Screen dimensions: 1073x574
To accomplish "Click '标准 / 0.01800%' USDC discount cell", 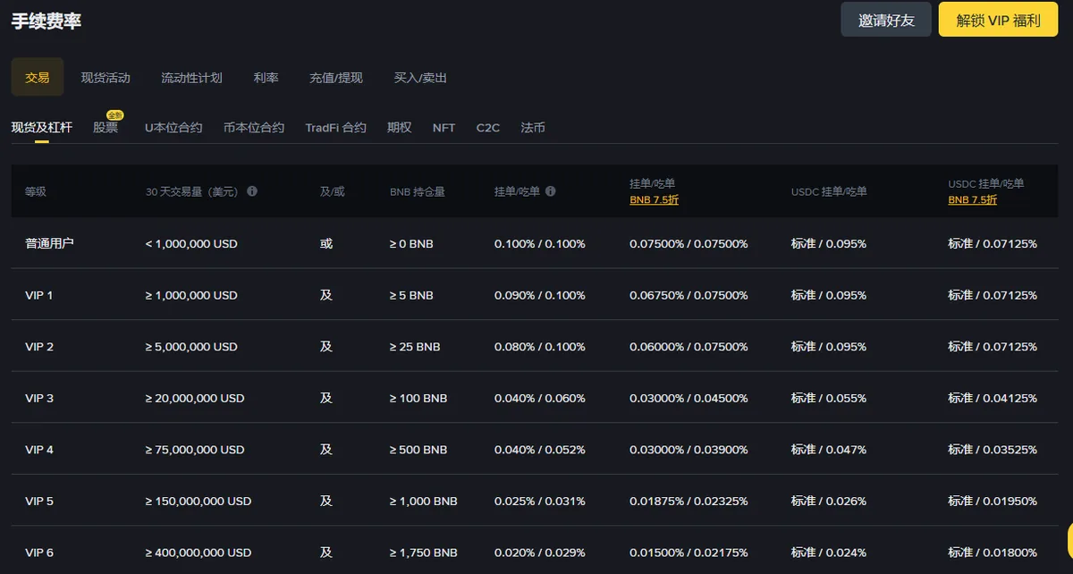I will [x=993, y=553].
